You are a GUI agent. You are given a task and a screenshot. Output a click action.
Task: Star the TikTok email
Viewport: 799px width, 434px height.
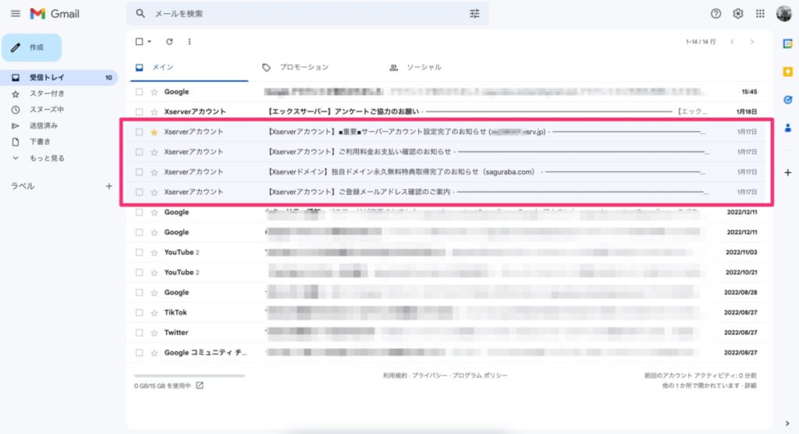(154, 313)
